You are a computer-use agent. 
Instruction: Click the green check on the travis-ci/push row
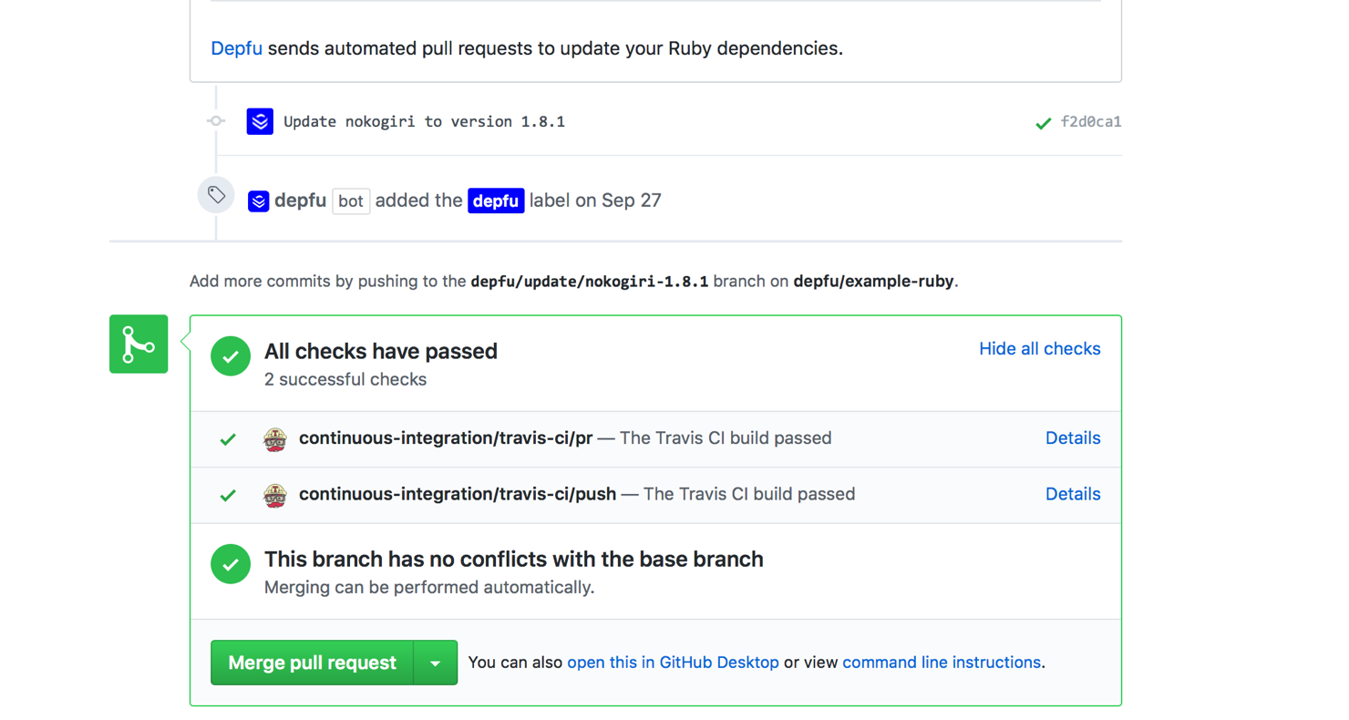pyautogui.click(x=229, y=496)
